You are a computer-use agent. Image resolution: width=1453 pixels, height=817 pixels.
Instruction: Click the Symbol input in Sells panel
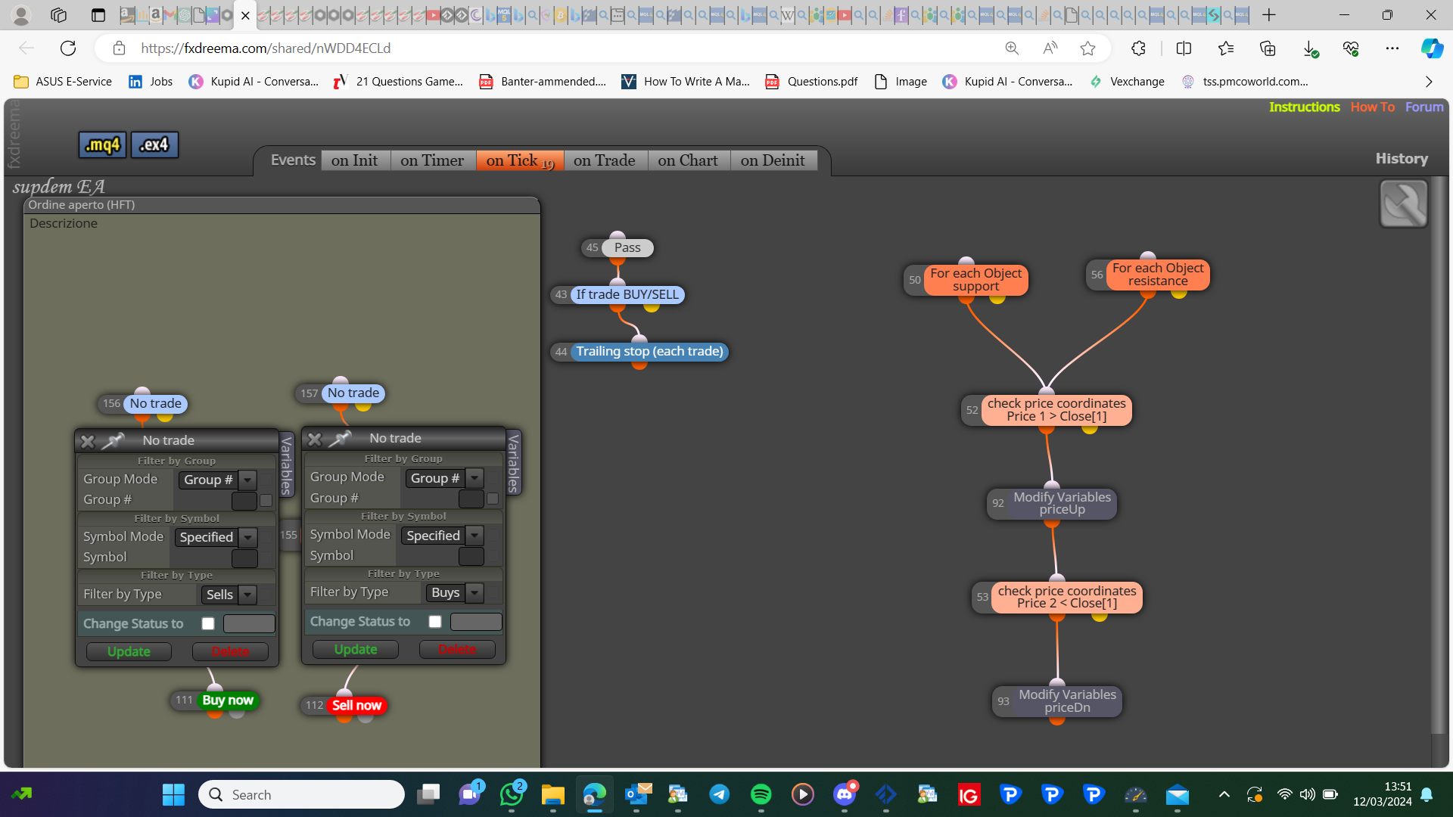[x=244, y=558]
